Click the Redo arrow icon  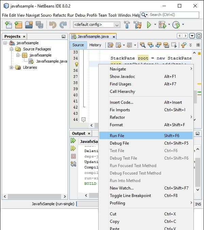(x=63, y=24)
